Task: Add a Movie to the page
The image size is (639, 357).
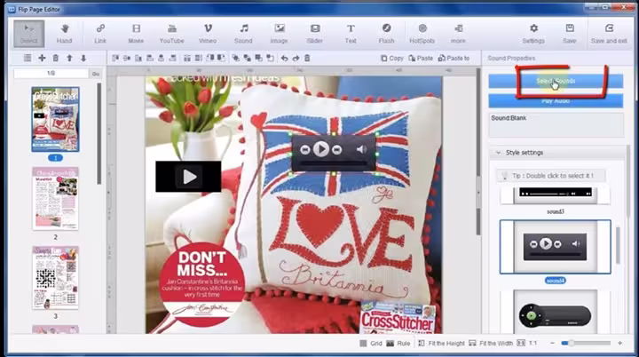Action: (136, 34)
